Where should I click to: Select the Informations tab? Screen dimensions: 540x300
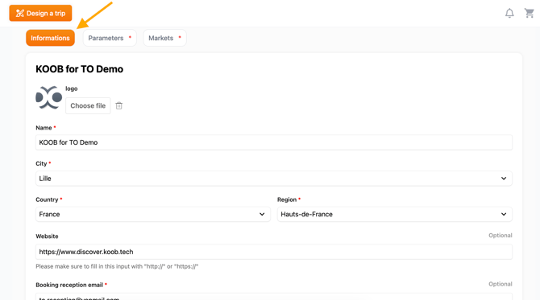pos(50,38)
